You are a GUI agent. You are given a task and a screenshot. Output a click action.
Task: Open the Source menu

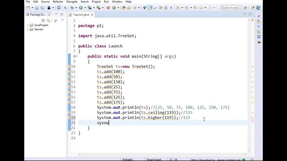tap(45, 2)
